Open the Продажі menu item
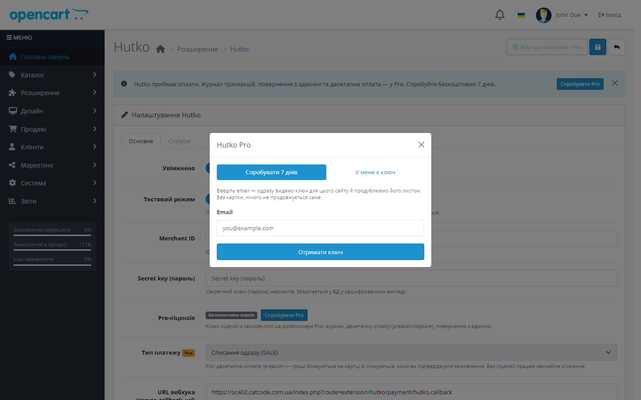The height and width of the screenshot is (400, 641). click(52, 129)
